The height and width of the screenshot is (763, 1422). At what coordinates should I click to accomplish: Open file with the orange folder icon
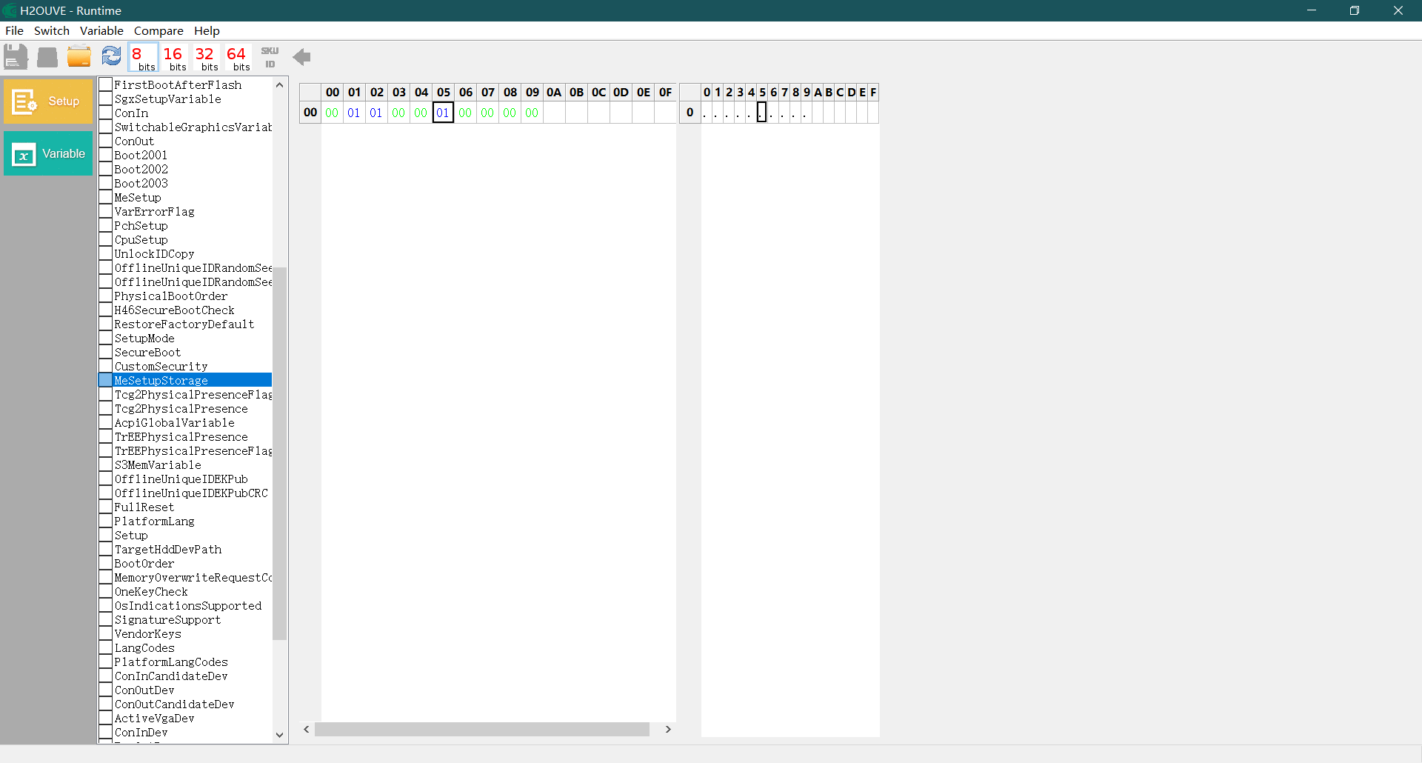[79, 57]
